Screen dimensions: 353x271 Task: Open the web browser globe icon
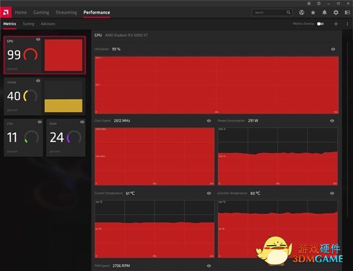[302, 12]
